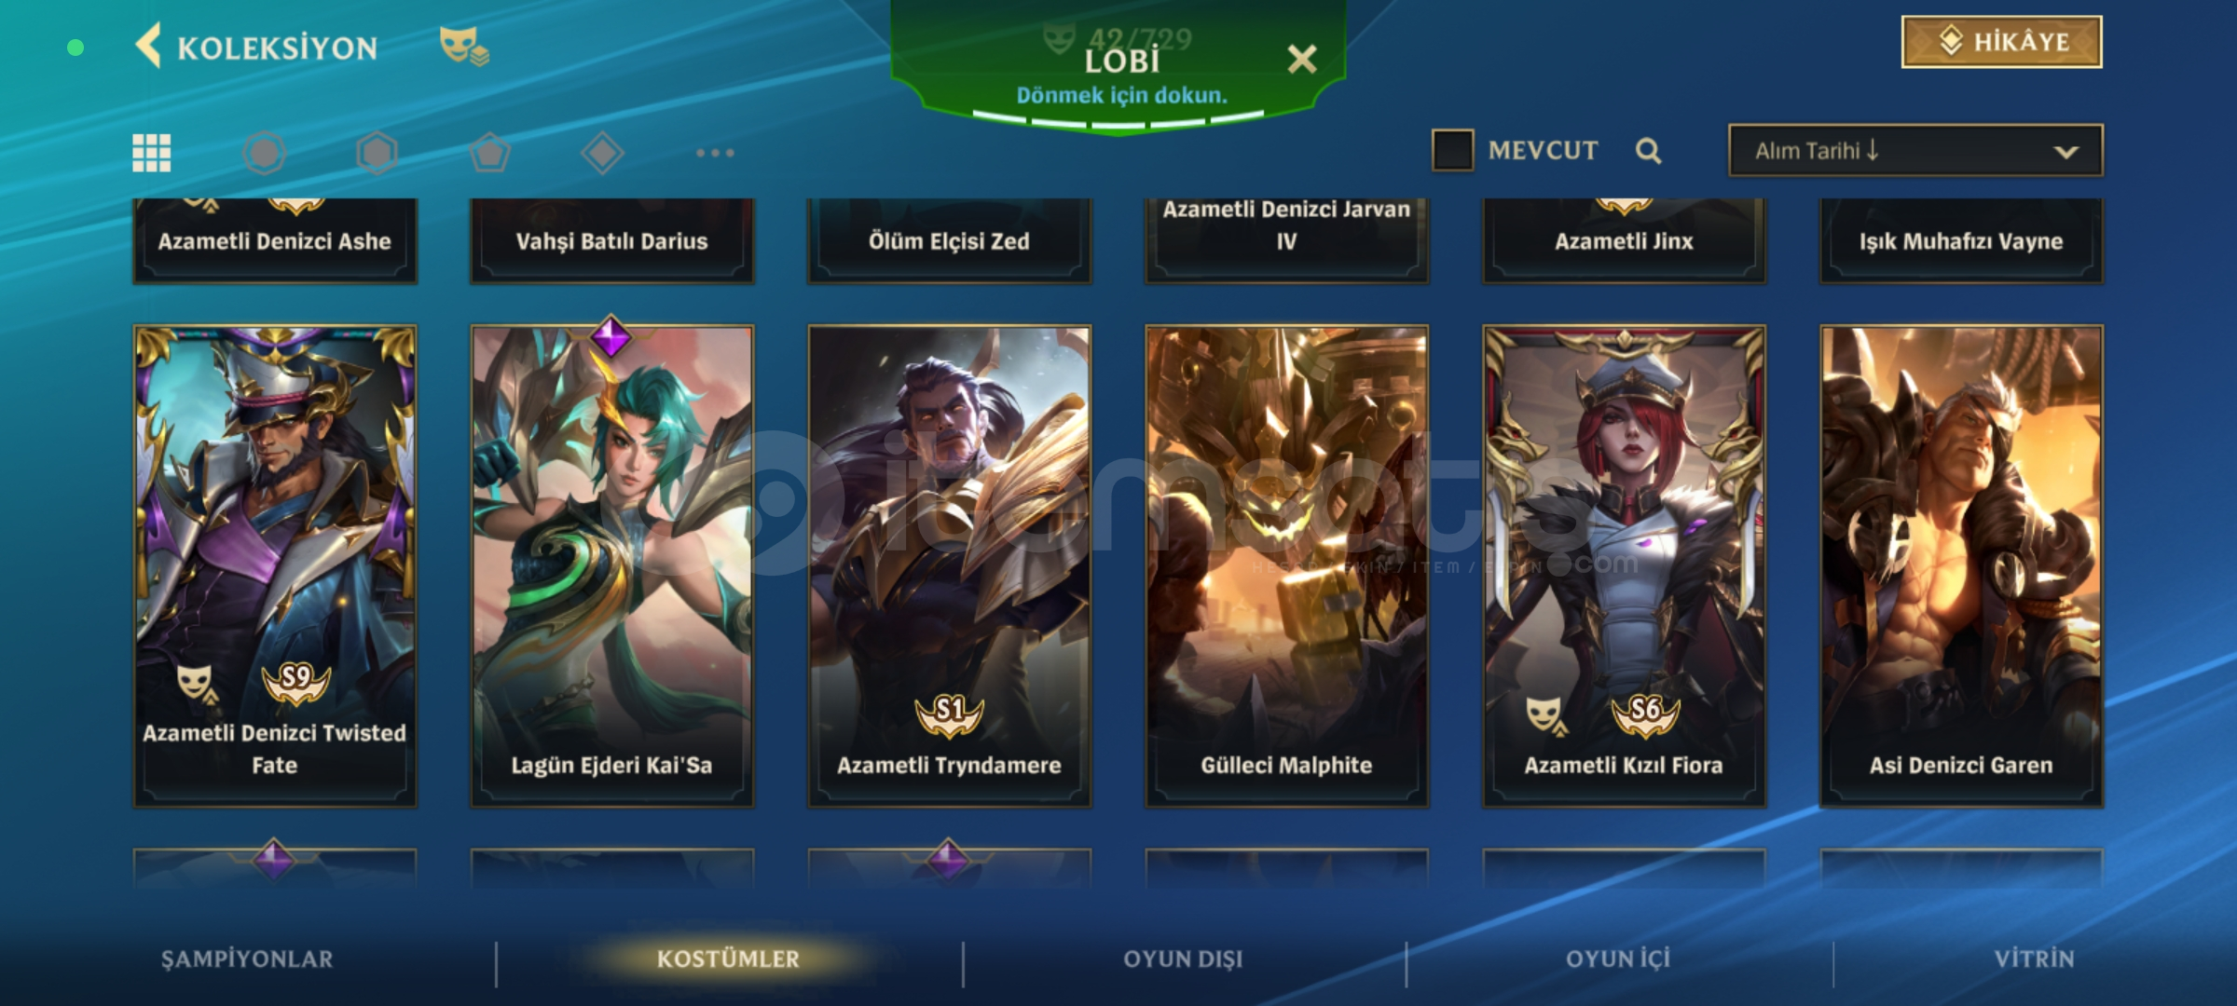Dismiss the Lobi banner with X

1302,60
